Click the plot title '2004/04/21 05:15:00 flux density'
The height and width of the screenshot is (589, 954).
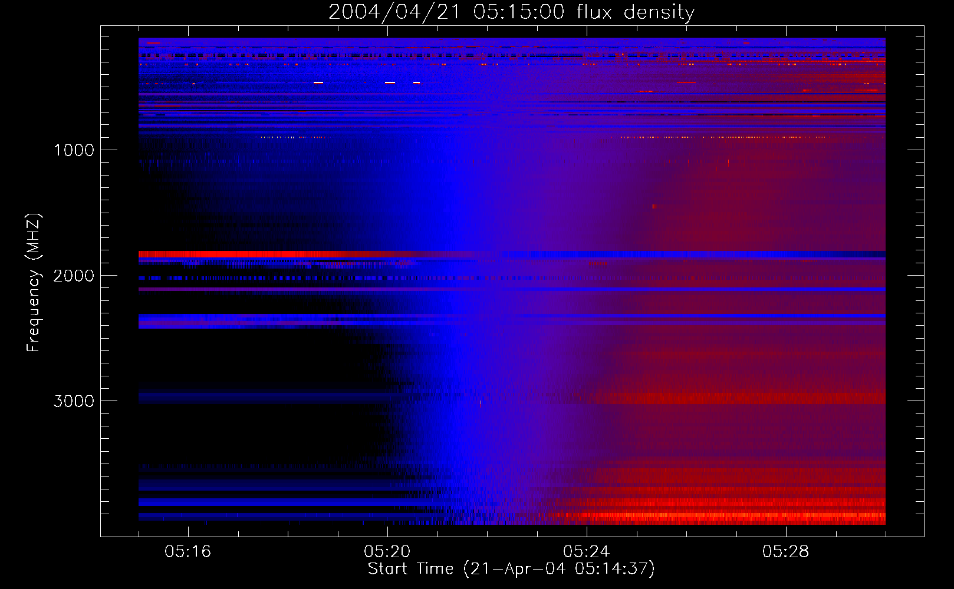click(x=511, y=12)
